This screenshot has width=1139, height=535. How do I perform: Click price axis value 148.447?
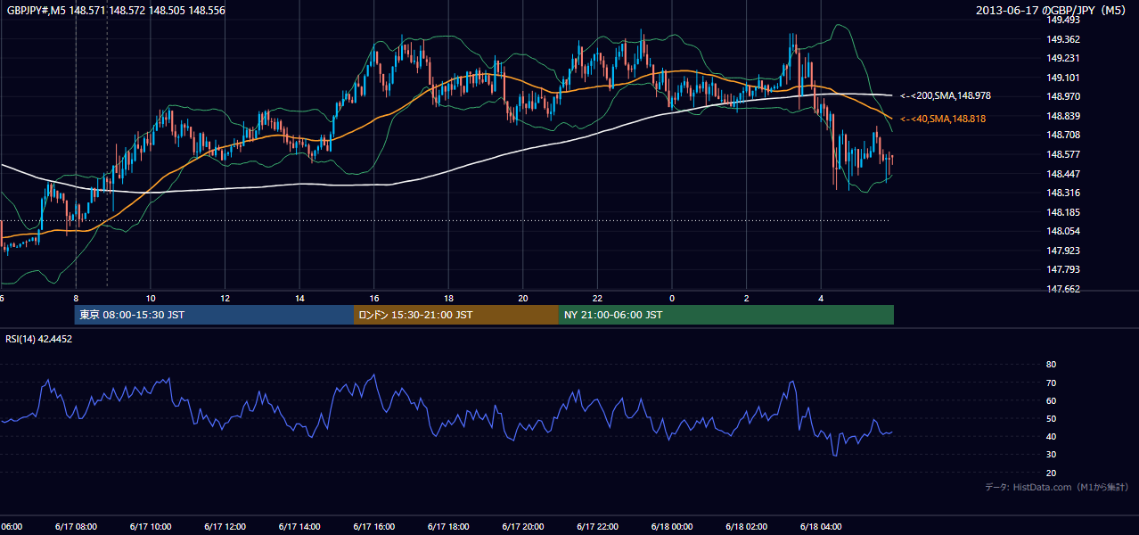pos(1062,174)
